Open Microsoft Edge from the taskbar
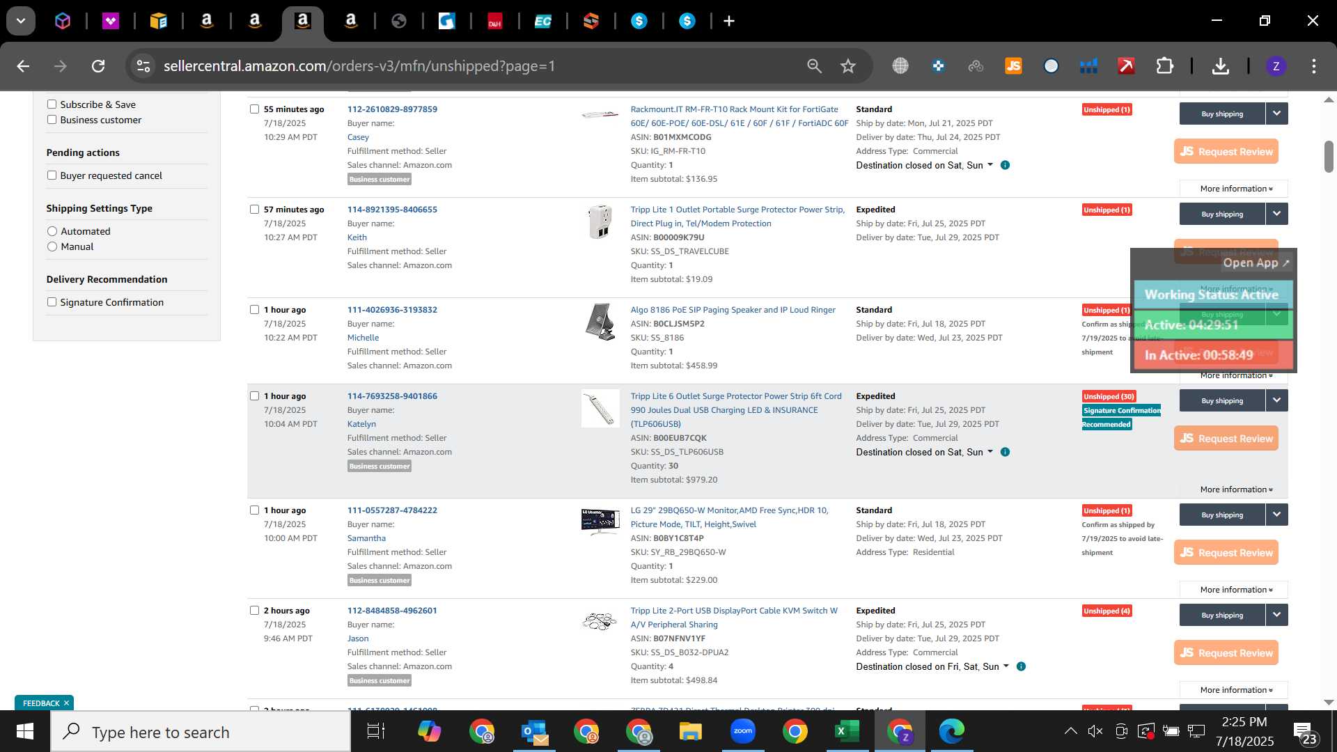 tap(951, 731)
